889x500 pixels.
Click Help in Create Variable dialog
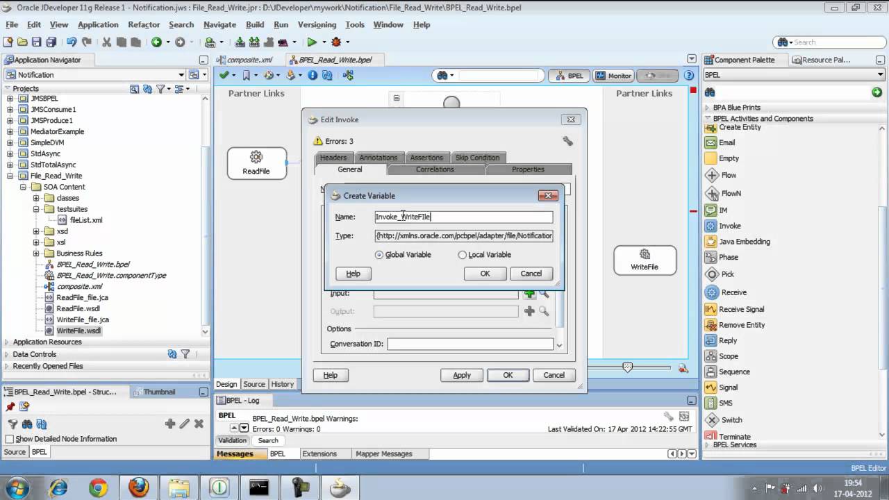(x=353, y=274)
